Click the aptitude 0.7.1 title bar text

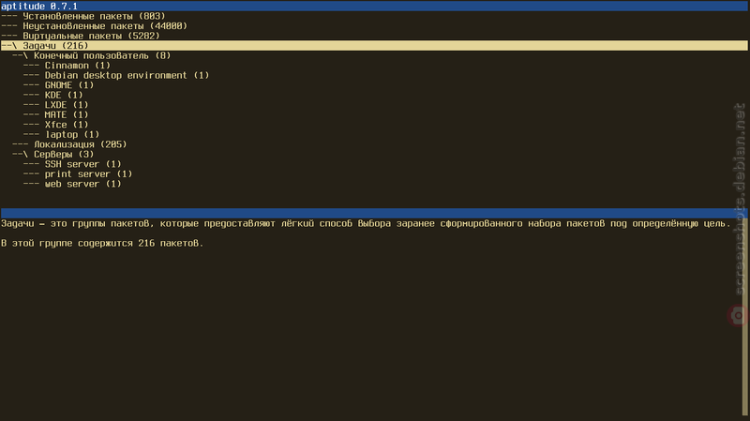click(x=39, y=7)
